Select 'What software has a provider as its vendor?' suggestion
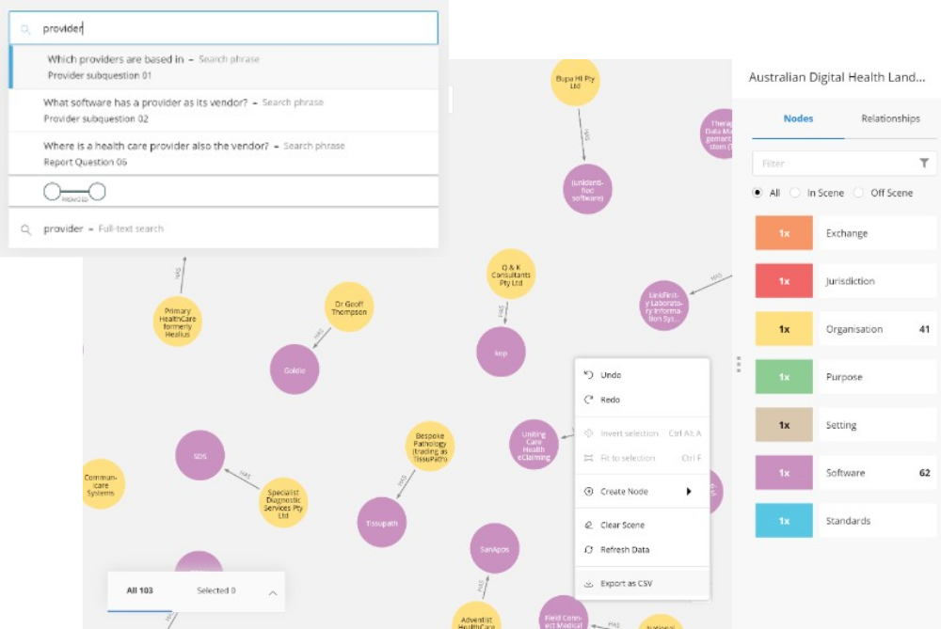Screen dimensions: 941x629 pyautogui.click(x=224, y=110)
